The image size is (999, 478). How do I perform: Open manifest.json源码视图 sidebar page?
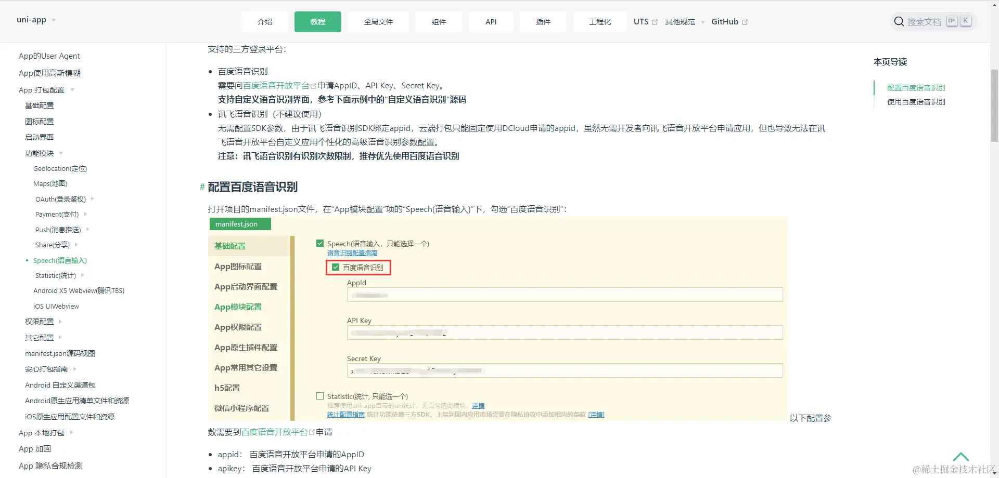coord(60,353)
